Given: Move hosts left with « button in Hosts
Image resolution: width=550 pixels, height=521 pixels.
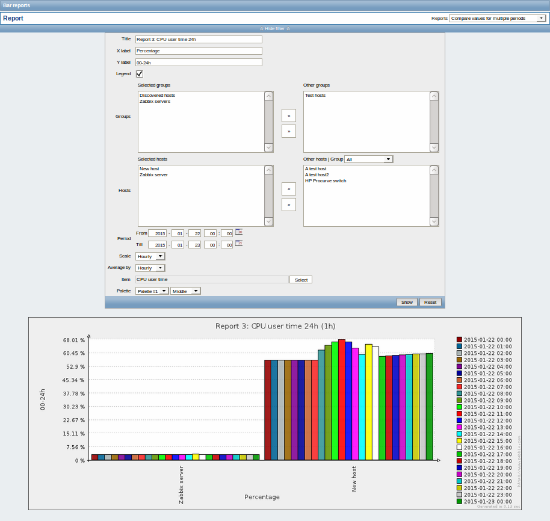Looking at the screenshot, I should click(289, 189).
